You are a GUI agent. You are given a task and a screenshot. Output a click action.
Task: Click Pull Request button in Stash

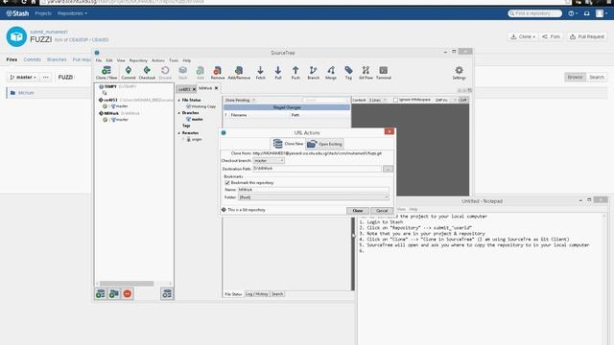point(586,36)
